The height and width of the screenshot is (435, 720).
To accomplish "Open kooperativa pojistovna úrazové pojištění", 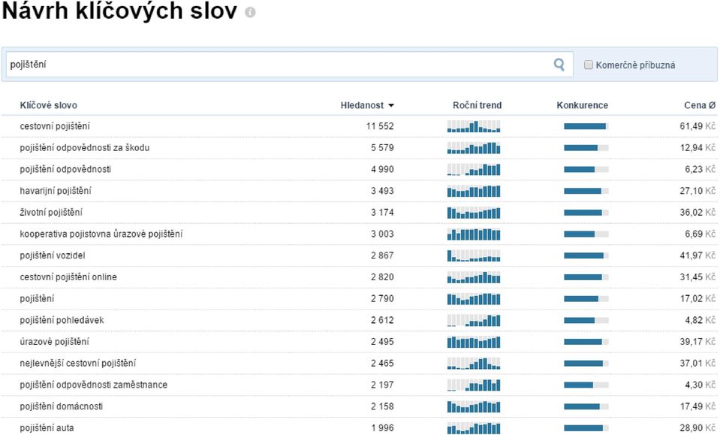I will (x=101, y=234).
